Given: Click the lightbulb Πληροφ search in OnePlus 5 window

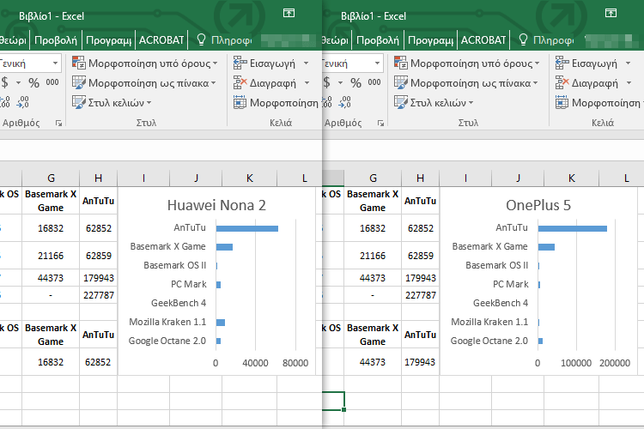Looking at the screenshot, I should pyautogui.click(x=546, y=39).
